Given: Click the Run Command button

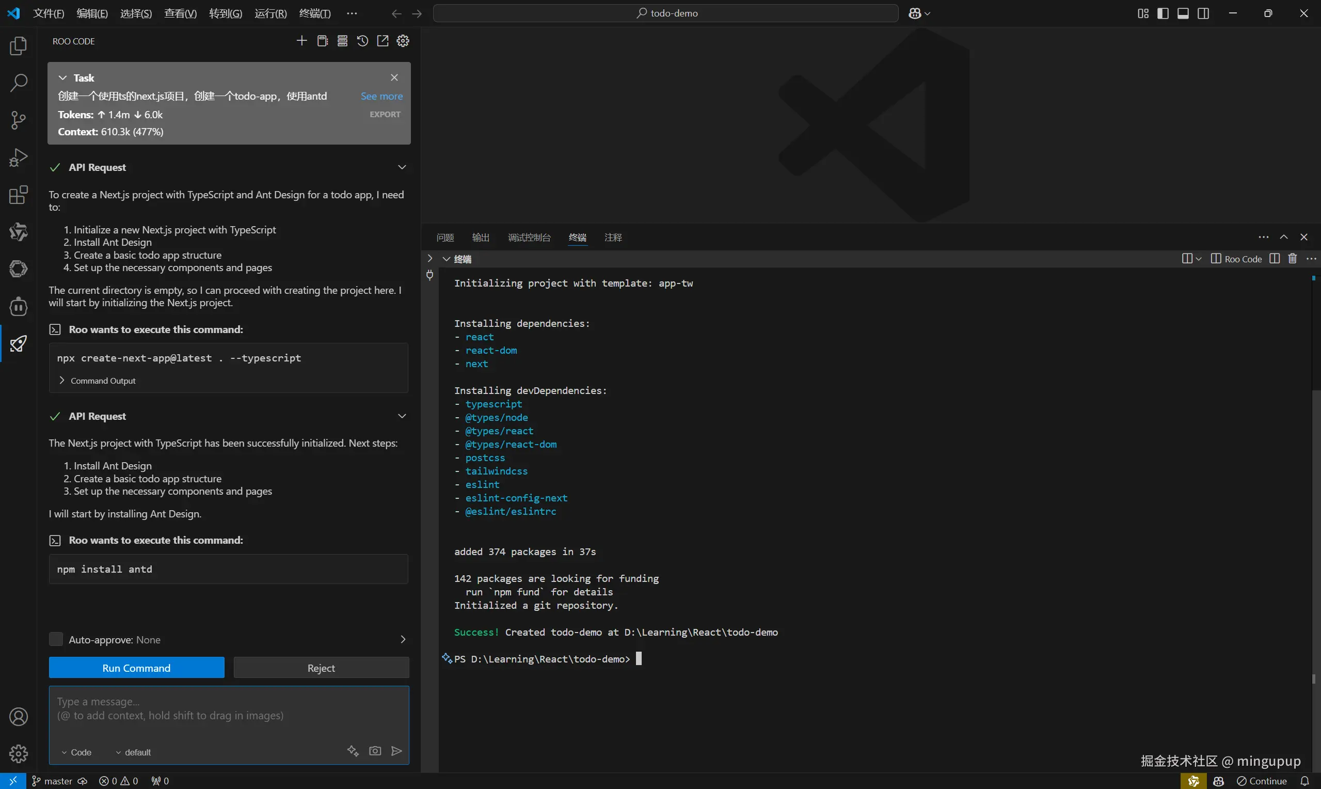Looking at the screenshot, I should (x=137, y=668).
